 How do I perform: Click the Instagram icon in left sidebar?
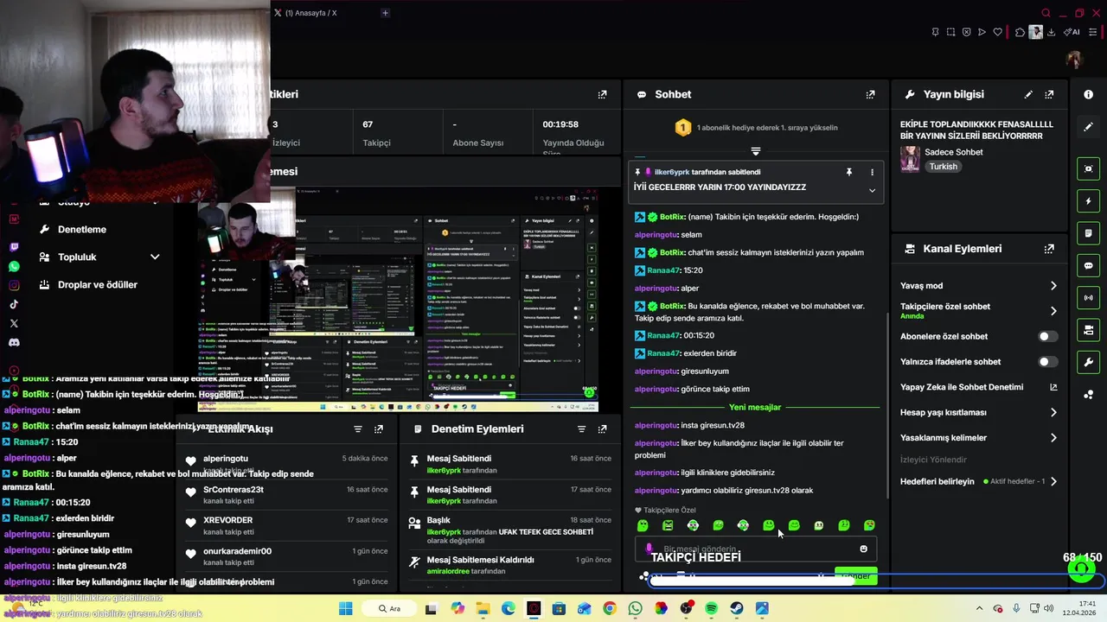(x=14, y=285)
